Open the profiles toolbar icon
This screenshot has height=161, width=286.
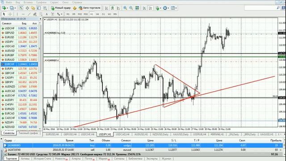tap(12, 8)
